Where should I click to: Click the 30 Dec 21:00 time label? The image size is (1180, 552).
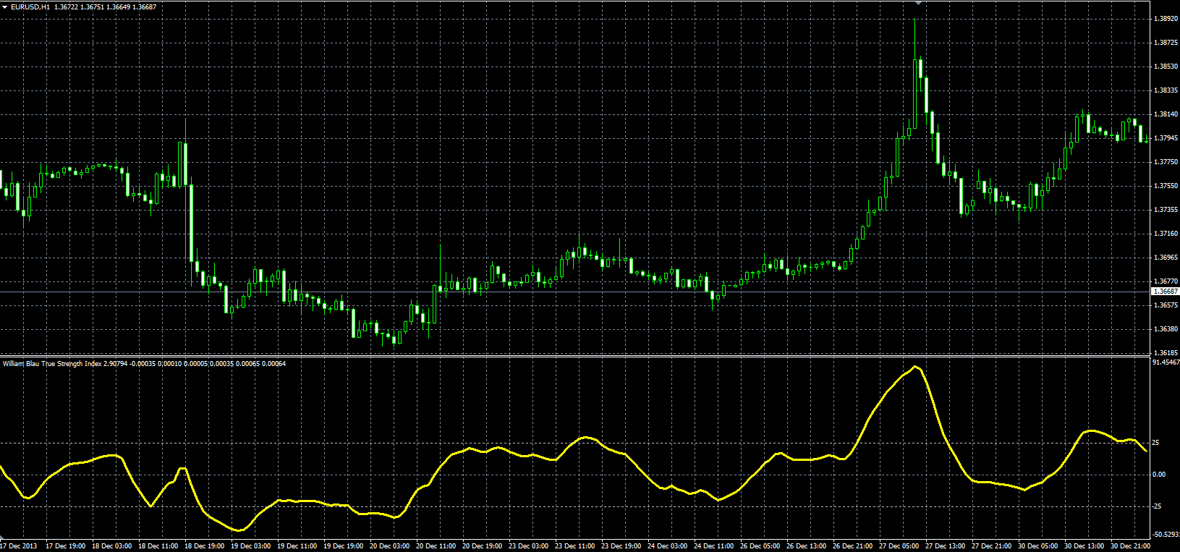[x=1131, y=545]
